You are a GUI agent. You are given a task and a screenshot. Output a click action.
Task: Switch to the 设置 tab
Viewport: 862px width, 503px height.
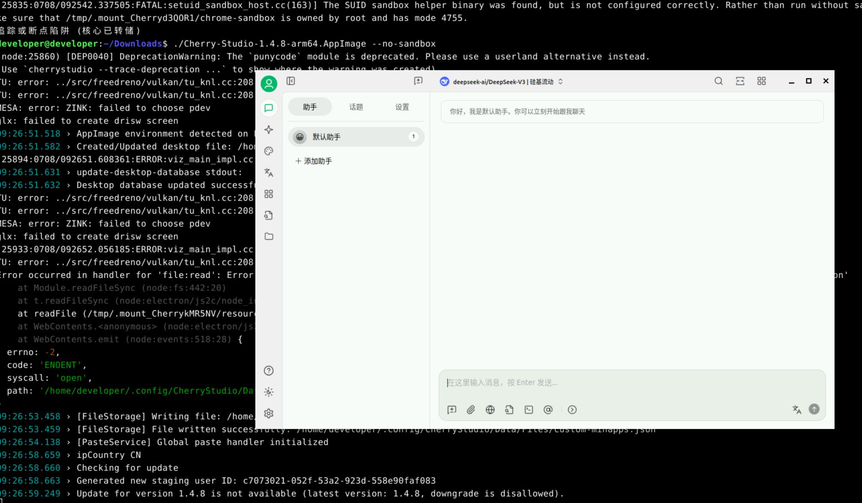pyautogui.click(x=402, y=107)
